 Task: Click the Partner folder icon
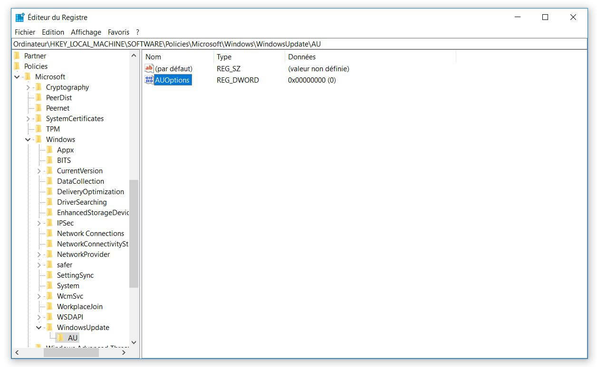point(17,56)
